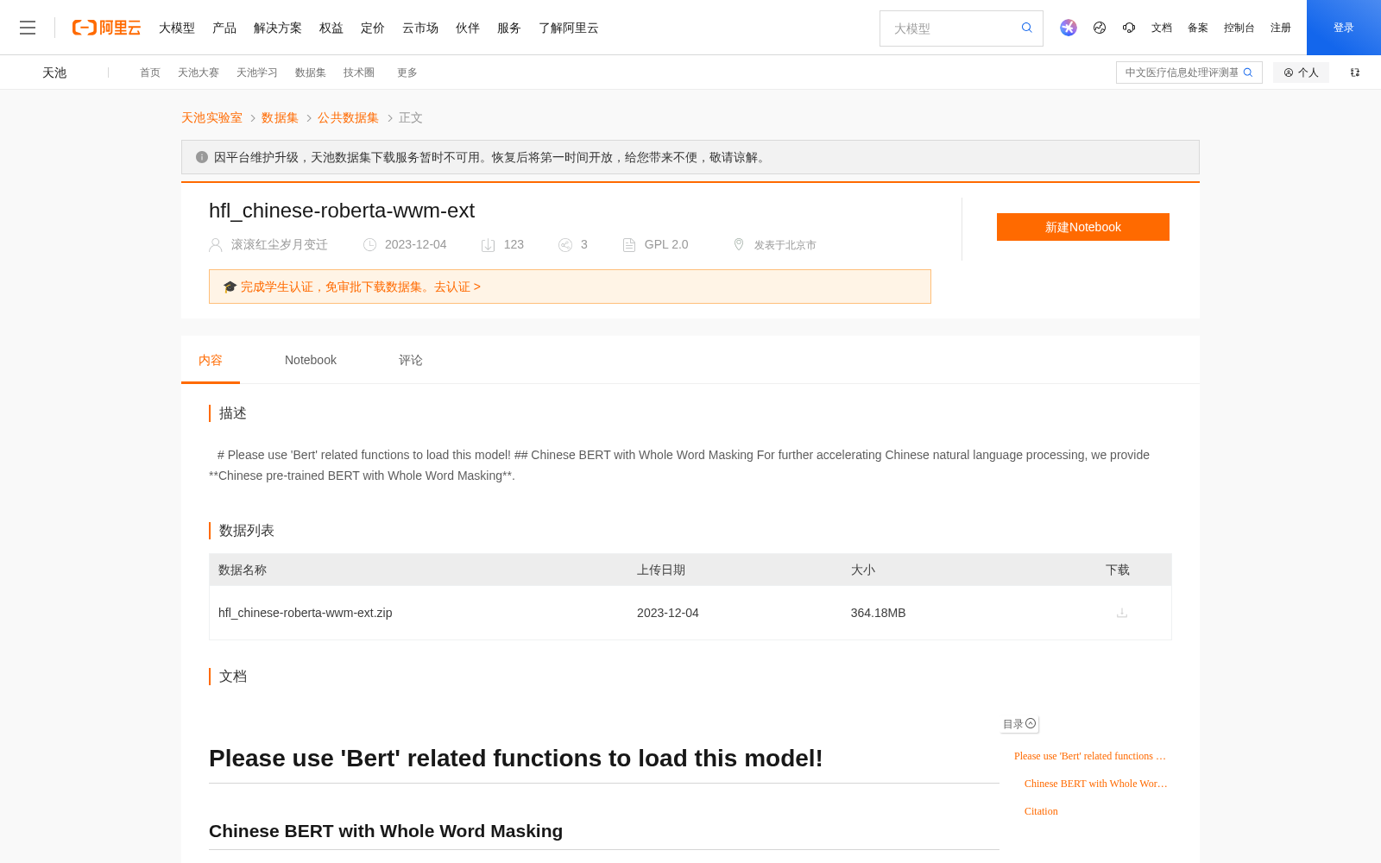The width and height of the screenshot is (1381, 863).
Task: Select the 内容 tab
Action: pyautogui.click(x=211, y=360)
